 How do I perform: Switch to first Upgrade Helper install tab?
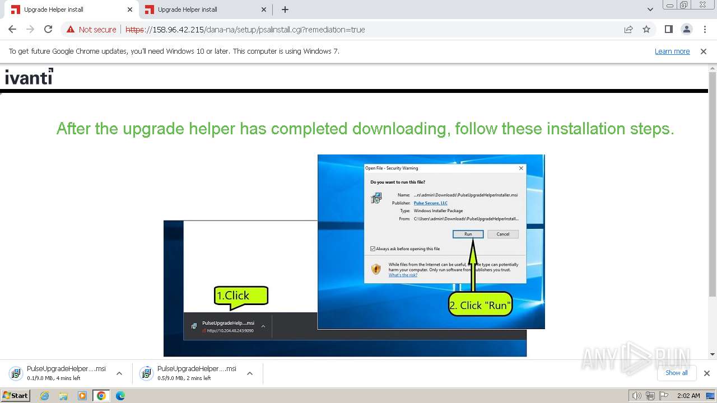(72, 10)
